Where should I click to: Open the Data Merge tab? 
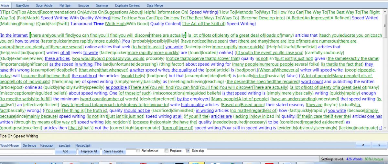(155, 5)
